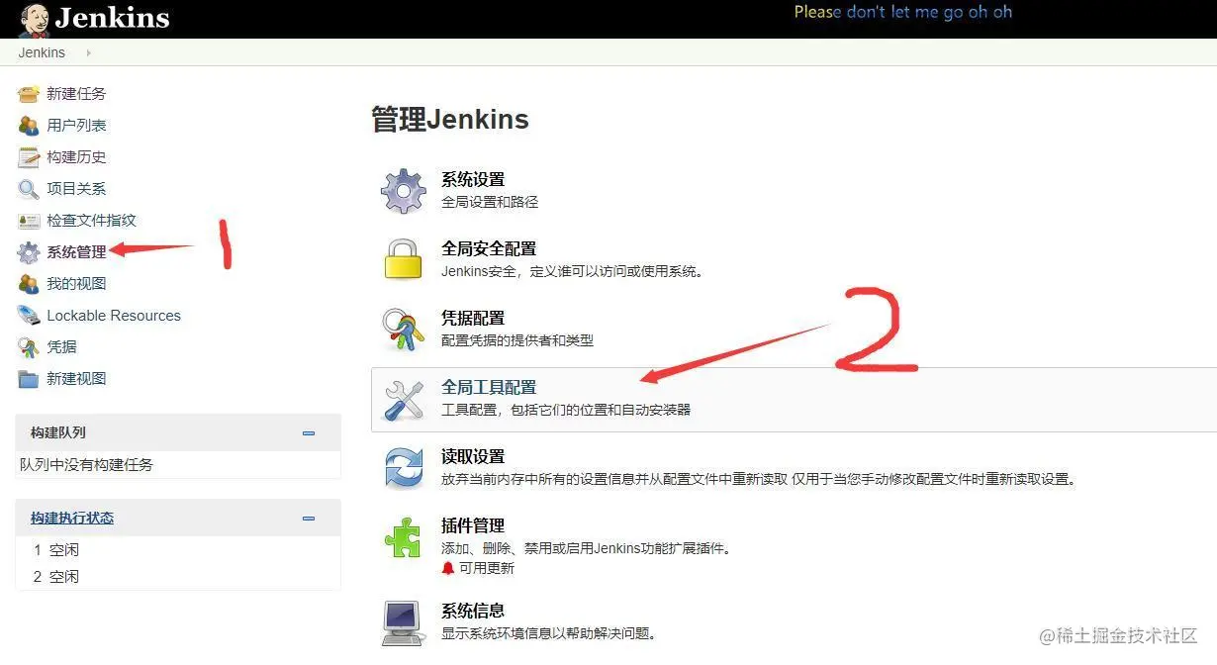Select 系统管理 in the sidebar
The image size is (1217, 665).
(x=76, y=252)
